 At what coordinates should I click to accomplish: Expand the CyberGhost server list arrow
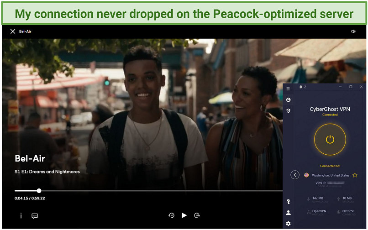(x=295, y=175)
